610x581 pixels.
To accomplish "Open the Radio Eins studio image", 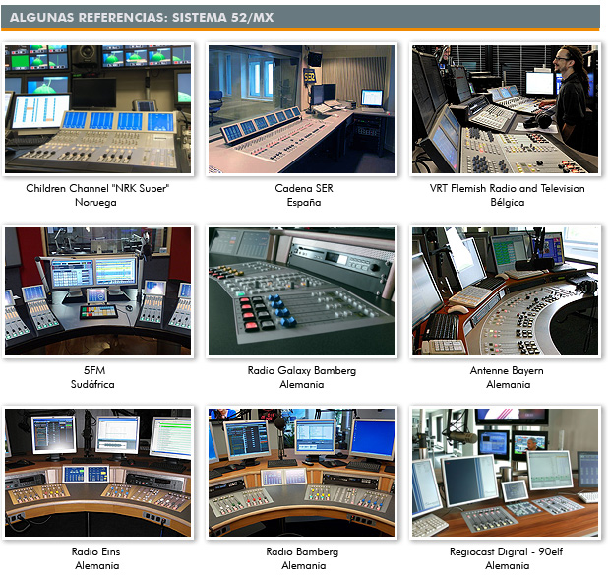I will click(98, 473).
